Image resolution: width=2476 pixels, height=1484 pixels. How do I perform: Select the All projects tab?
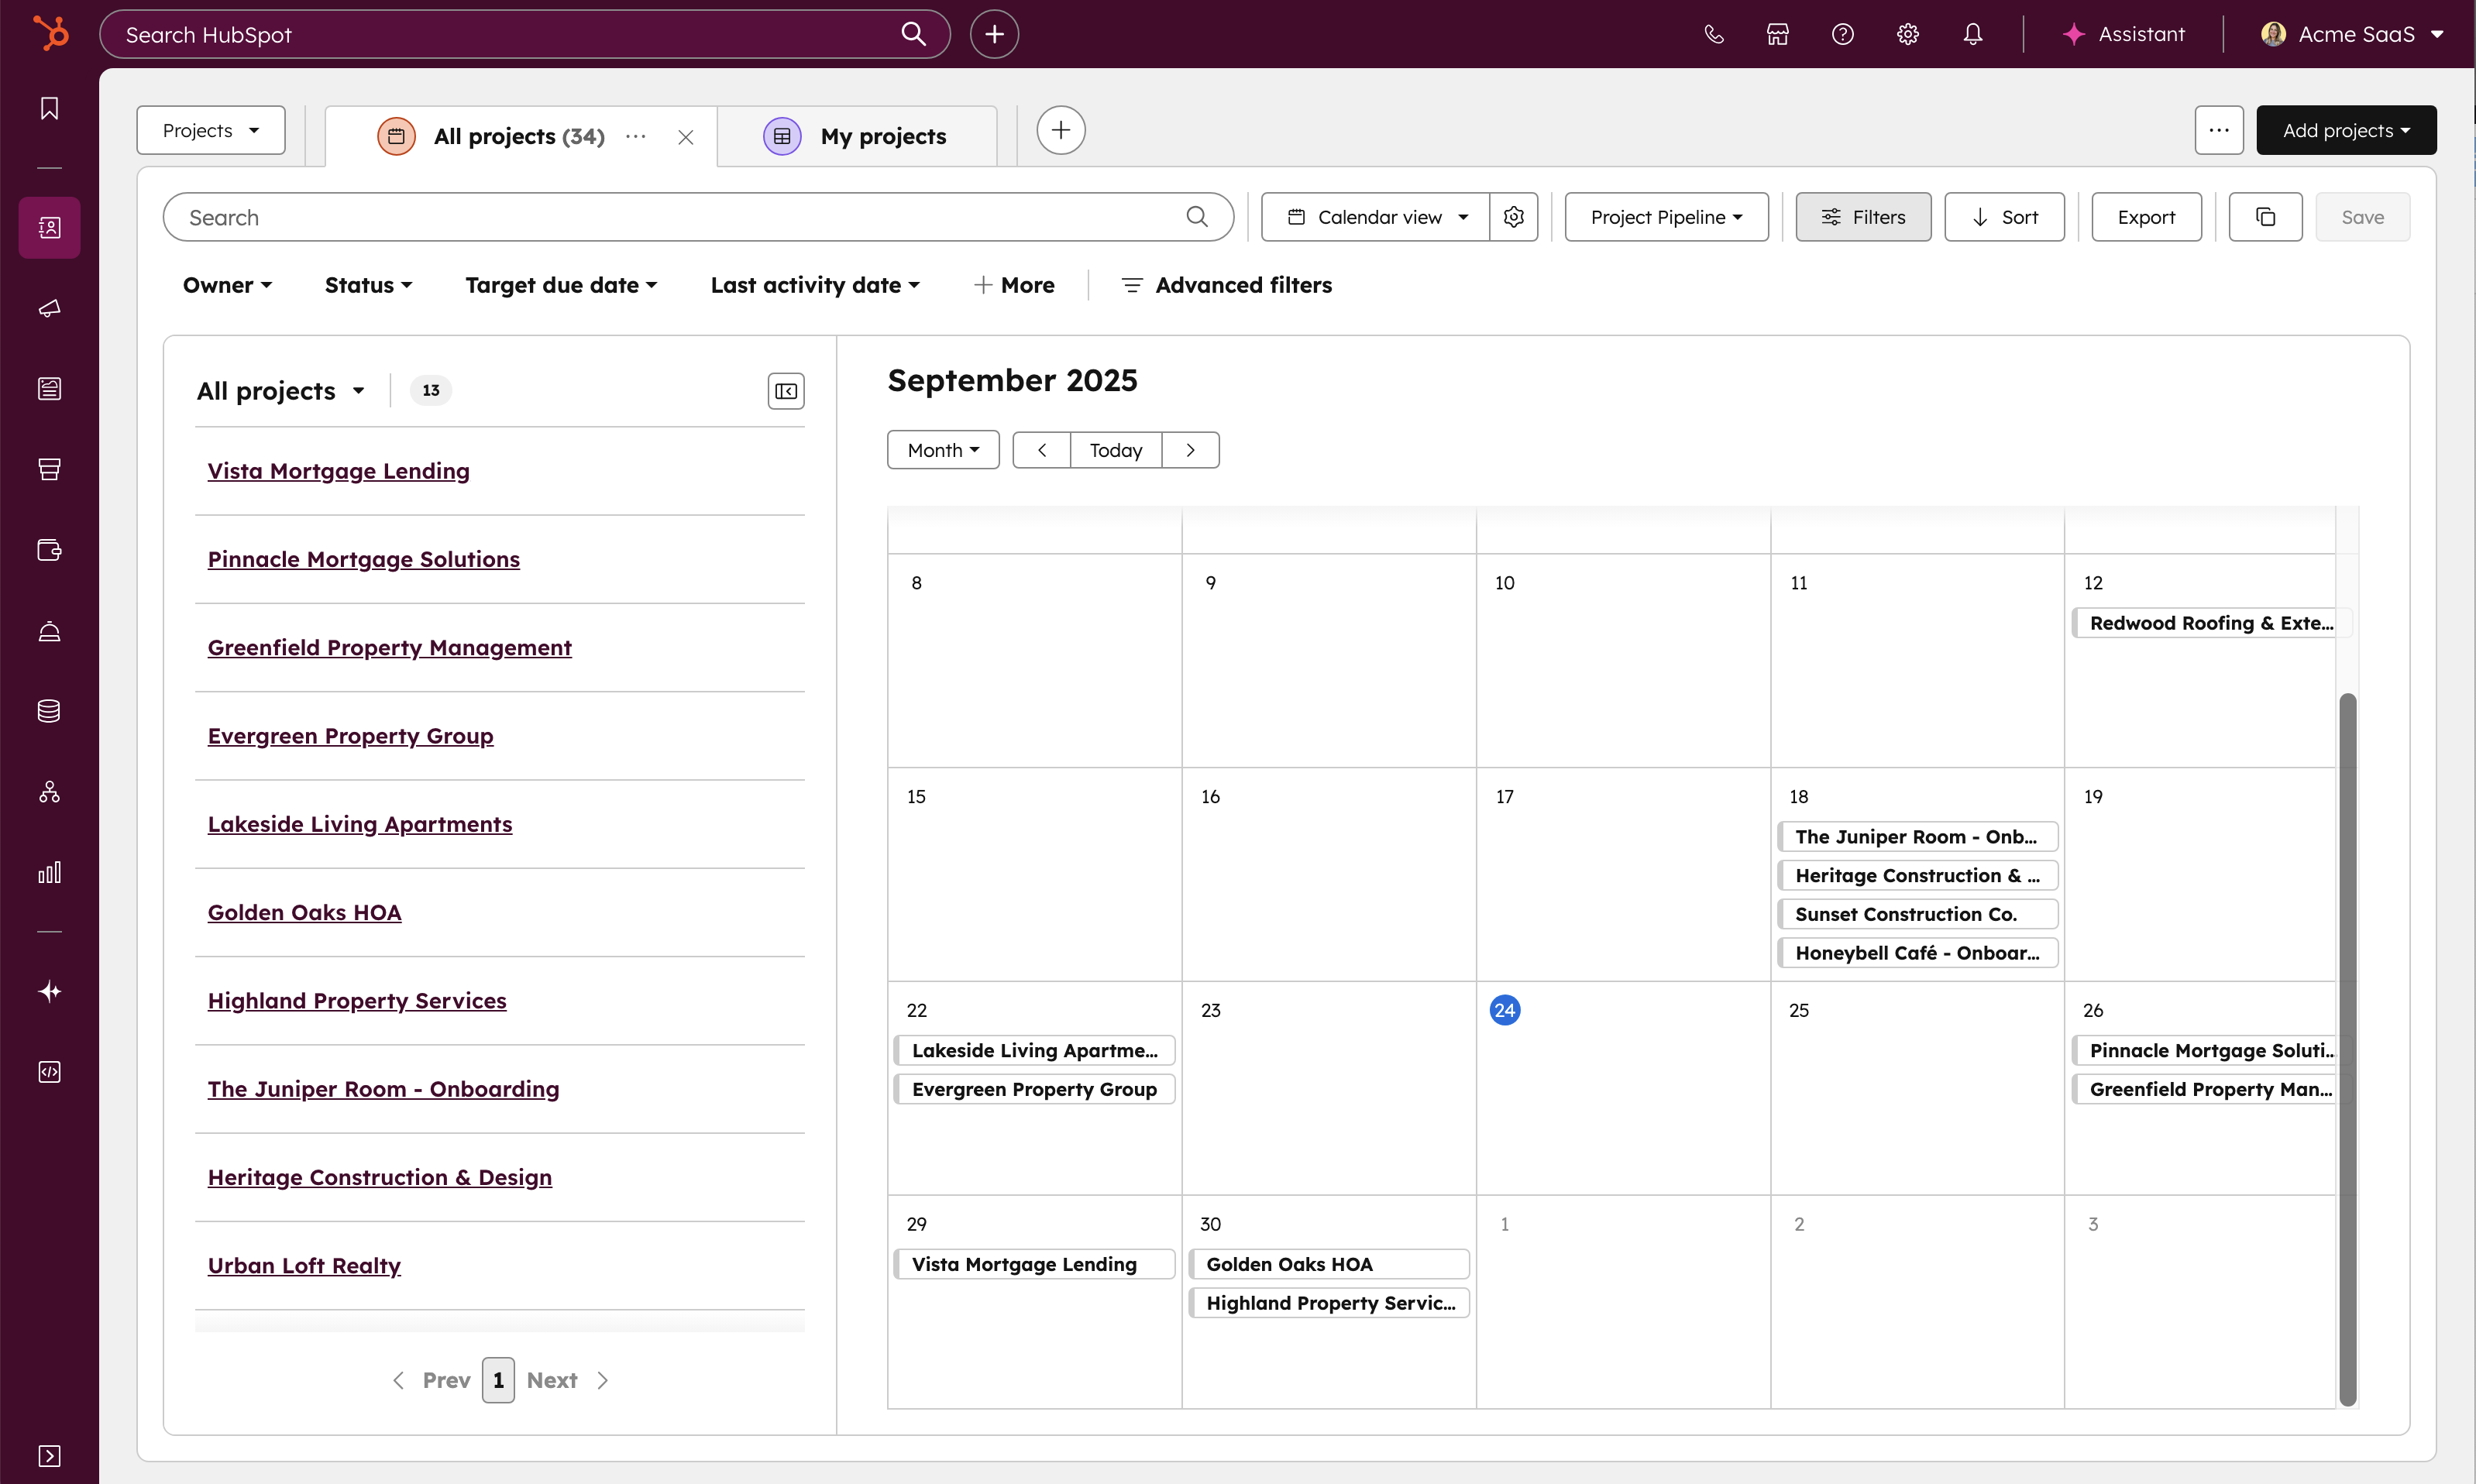tap(518, 136)
